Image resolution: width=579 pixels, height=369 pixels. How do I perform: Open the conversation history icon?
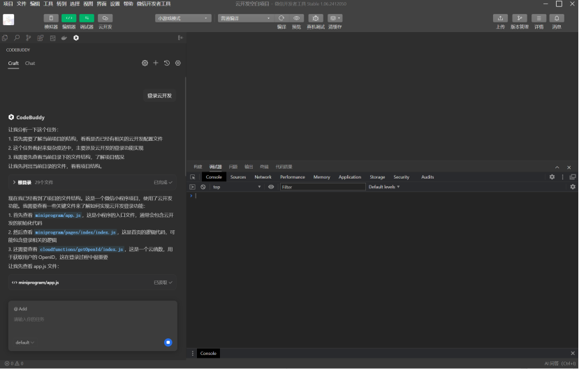[x=167, y=63]
